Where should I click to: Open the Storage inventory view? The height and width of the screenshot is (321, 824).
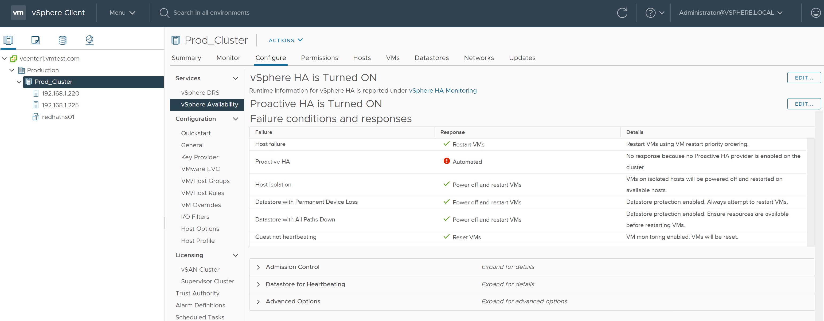pyautogui.click(x=63, y=40)
